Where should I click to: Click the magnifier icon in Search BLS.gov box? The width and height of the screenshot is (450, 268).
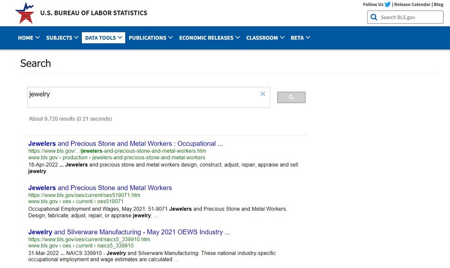pos(373,17)
